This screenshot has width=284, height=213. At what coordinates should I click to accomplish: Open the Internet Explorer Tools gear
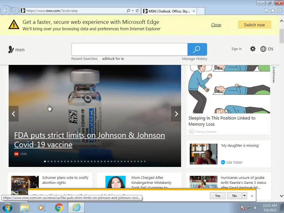(280, 11)
